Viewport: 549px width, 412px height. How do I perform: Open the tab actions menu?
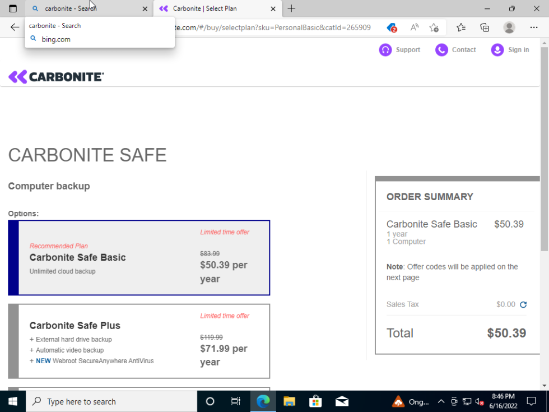(13, 8)
